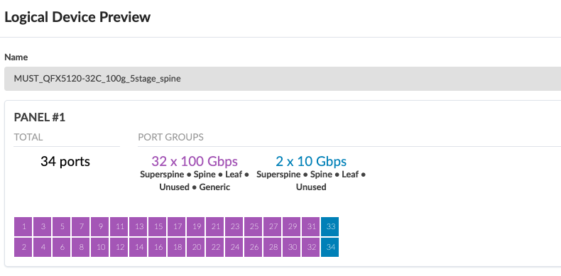Image resolution: width=561 pixels, height=276 pixels.
Task: Click port 14 purple square
Action: pyautogui.click(x=138, y=248)
